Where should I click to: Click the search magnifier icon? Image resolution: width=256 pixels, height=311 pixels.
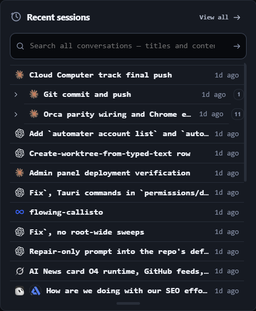pyautogui.click(x=20, y=46)
